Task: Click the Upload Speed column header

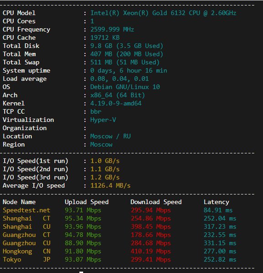Action: (87, 202)
